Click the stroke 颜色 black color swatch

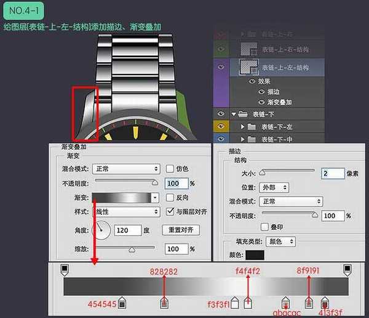(x=255, y=255)
